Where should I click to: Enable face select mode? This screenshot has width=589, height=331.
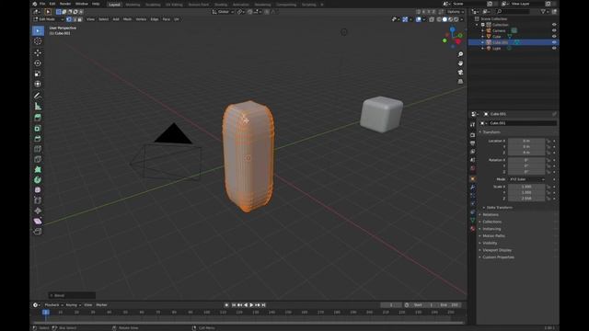tap(80, 19)
